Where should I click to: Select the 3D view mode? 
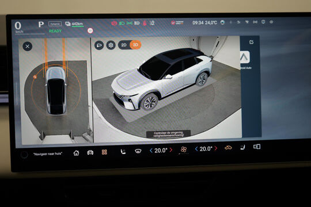pyautogui.click(x=135, y=45)
